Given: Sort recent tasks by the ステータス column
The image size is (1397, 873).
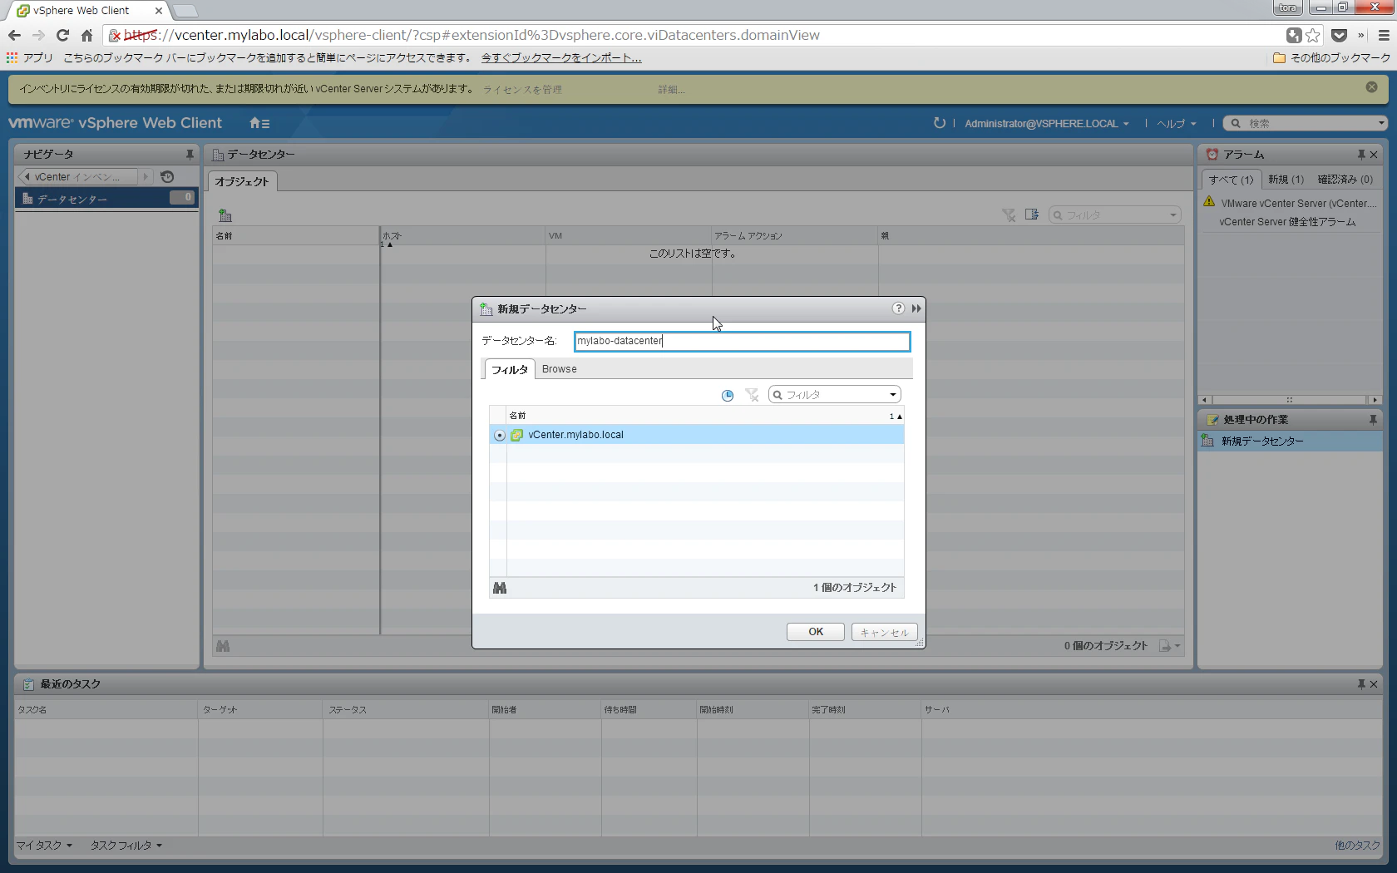Looking at the screenshot, I should pos(406,710).
